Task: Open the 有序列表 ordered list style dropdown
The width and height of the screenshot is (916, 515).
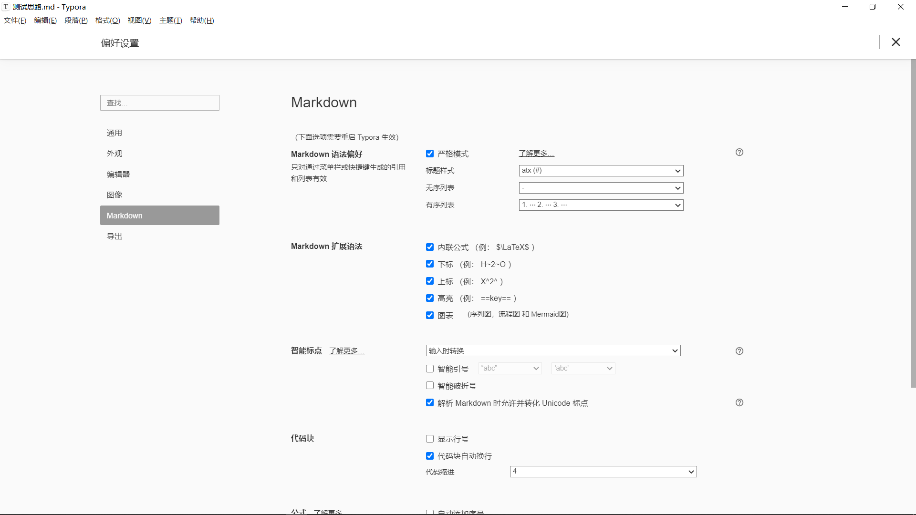Action: click(601, 205)
